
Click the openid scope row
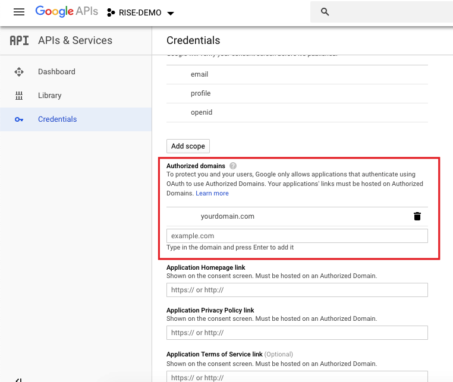click(297, 113)
